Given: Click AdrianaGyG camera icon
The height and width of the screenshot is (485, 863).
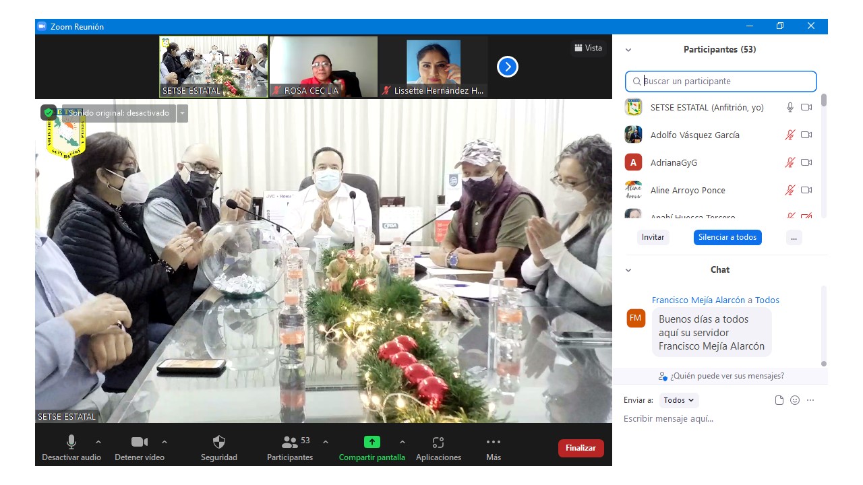Looking at the screenshot, I should pyautogui.click(x=806, y=162).
